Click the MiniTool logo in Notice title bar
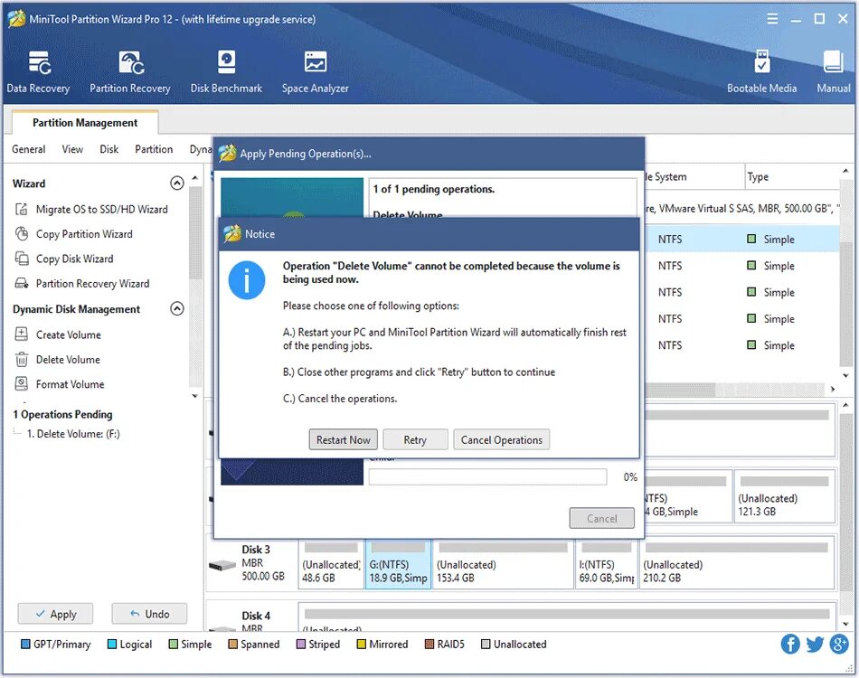859x678 pixels. click(x=232, y=234)
